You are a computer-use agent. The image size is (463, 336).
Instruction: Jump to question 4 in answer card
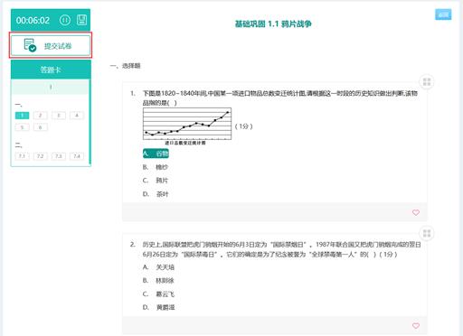[x=77, y=116]
